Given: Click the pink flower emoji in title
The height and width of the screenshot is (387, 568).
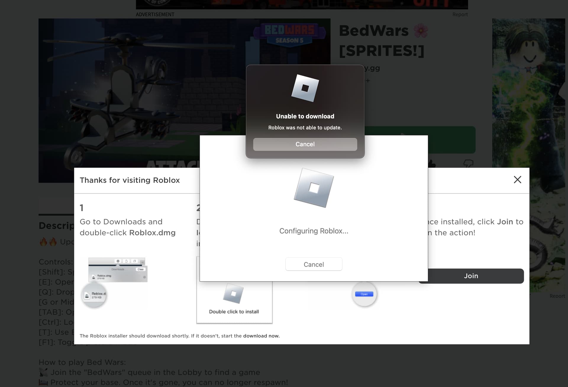Looking at the screenshot, I should point(420,30).
